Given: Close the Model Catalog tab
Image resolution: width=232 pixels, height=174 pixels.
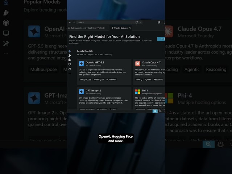Looking at the screenshot, I should [130, 28].
